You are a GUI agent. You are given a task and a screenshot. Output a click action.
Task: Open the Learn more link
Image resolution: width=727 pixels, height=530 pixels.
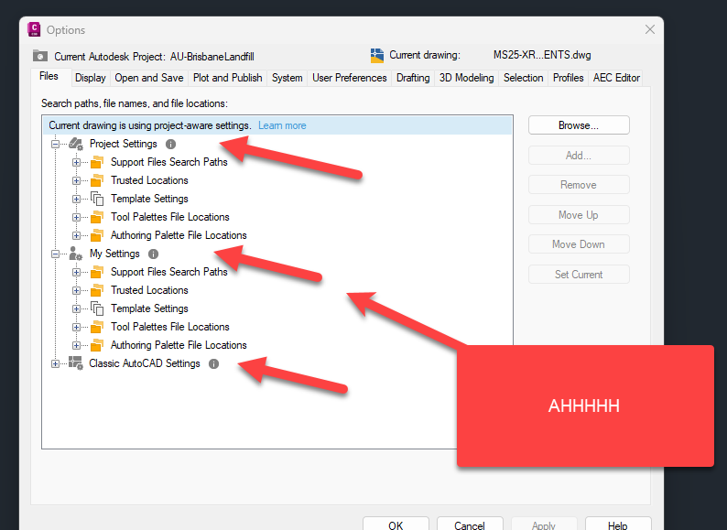pos(282,125)
